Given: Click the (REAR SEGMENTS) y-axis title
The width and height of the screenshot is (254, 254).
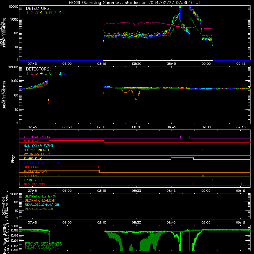Looking at the screenshot, I should (x=4, y=95).
